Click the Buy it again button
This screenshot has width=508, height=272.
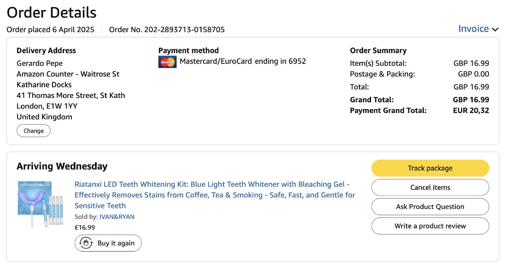click(108, 243)
